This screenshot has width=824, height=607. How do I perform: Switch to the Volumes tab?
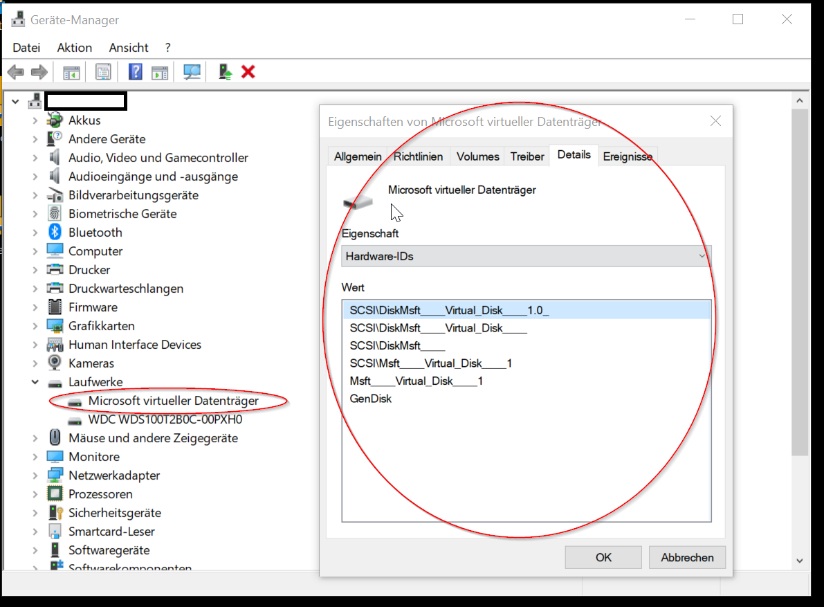[477, 156]
